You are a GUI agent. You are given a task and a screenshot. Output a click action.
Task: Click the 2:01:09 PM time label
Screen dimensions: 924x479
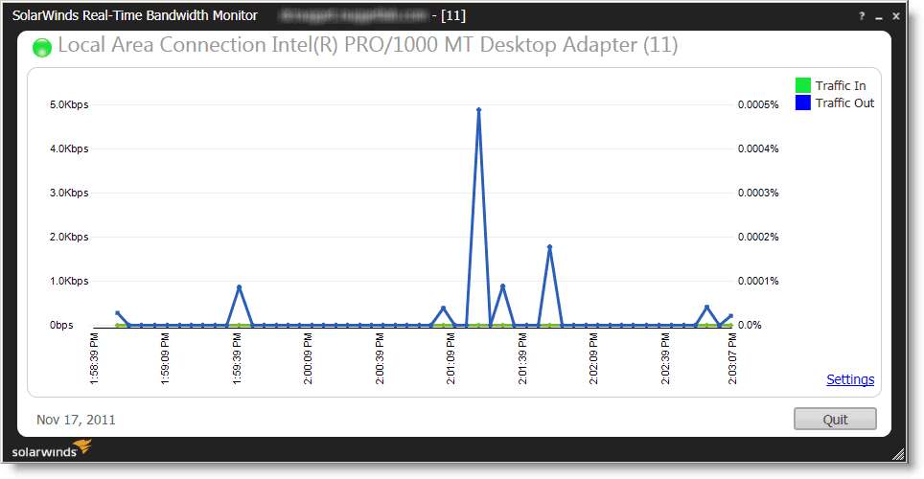click(x=450, y=359)
